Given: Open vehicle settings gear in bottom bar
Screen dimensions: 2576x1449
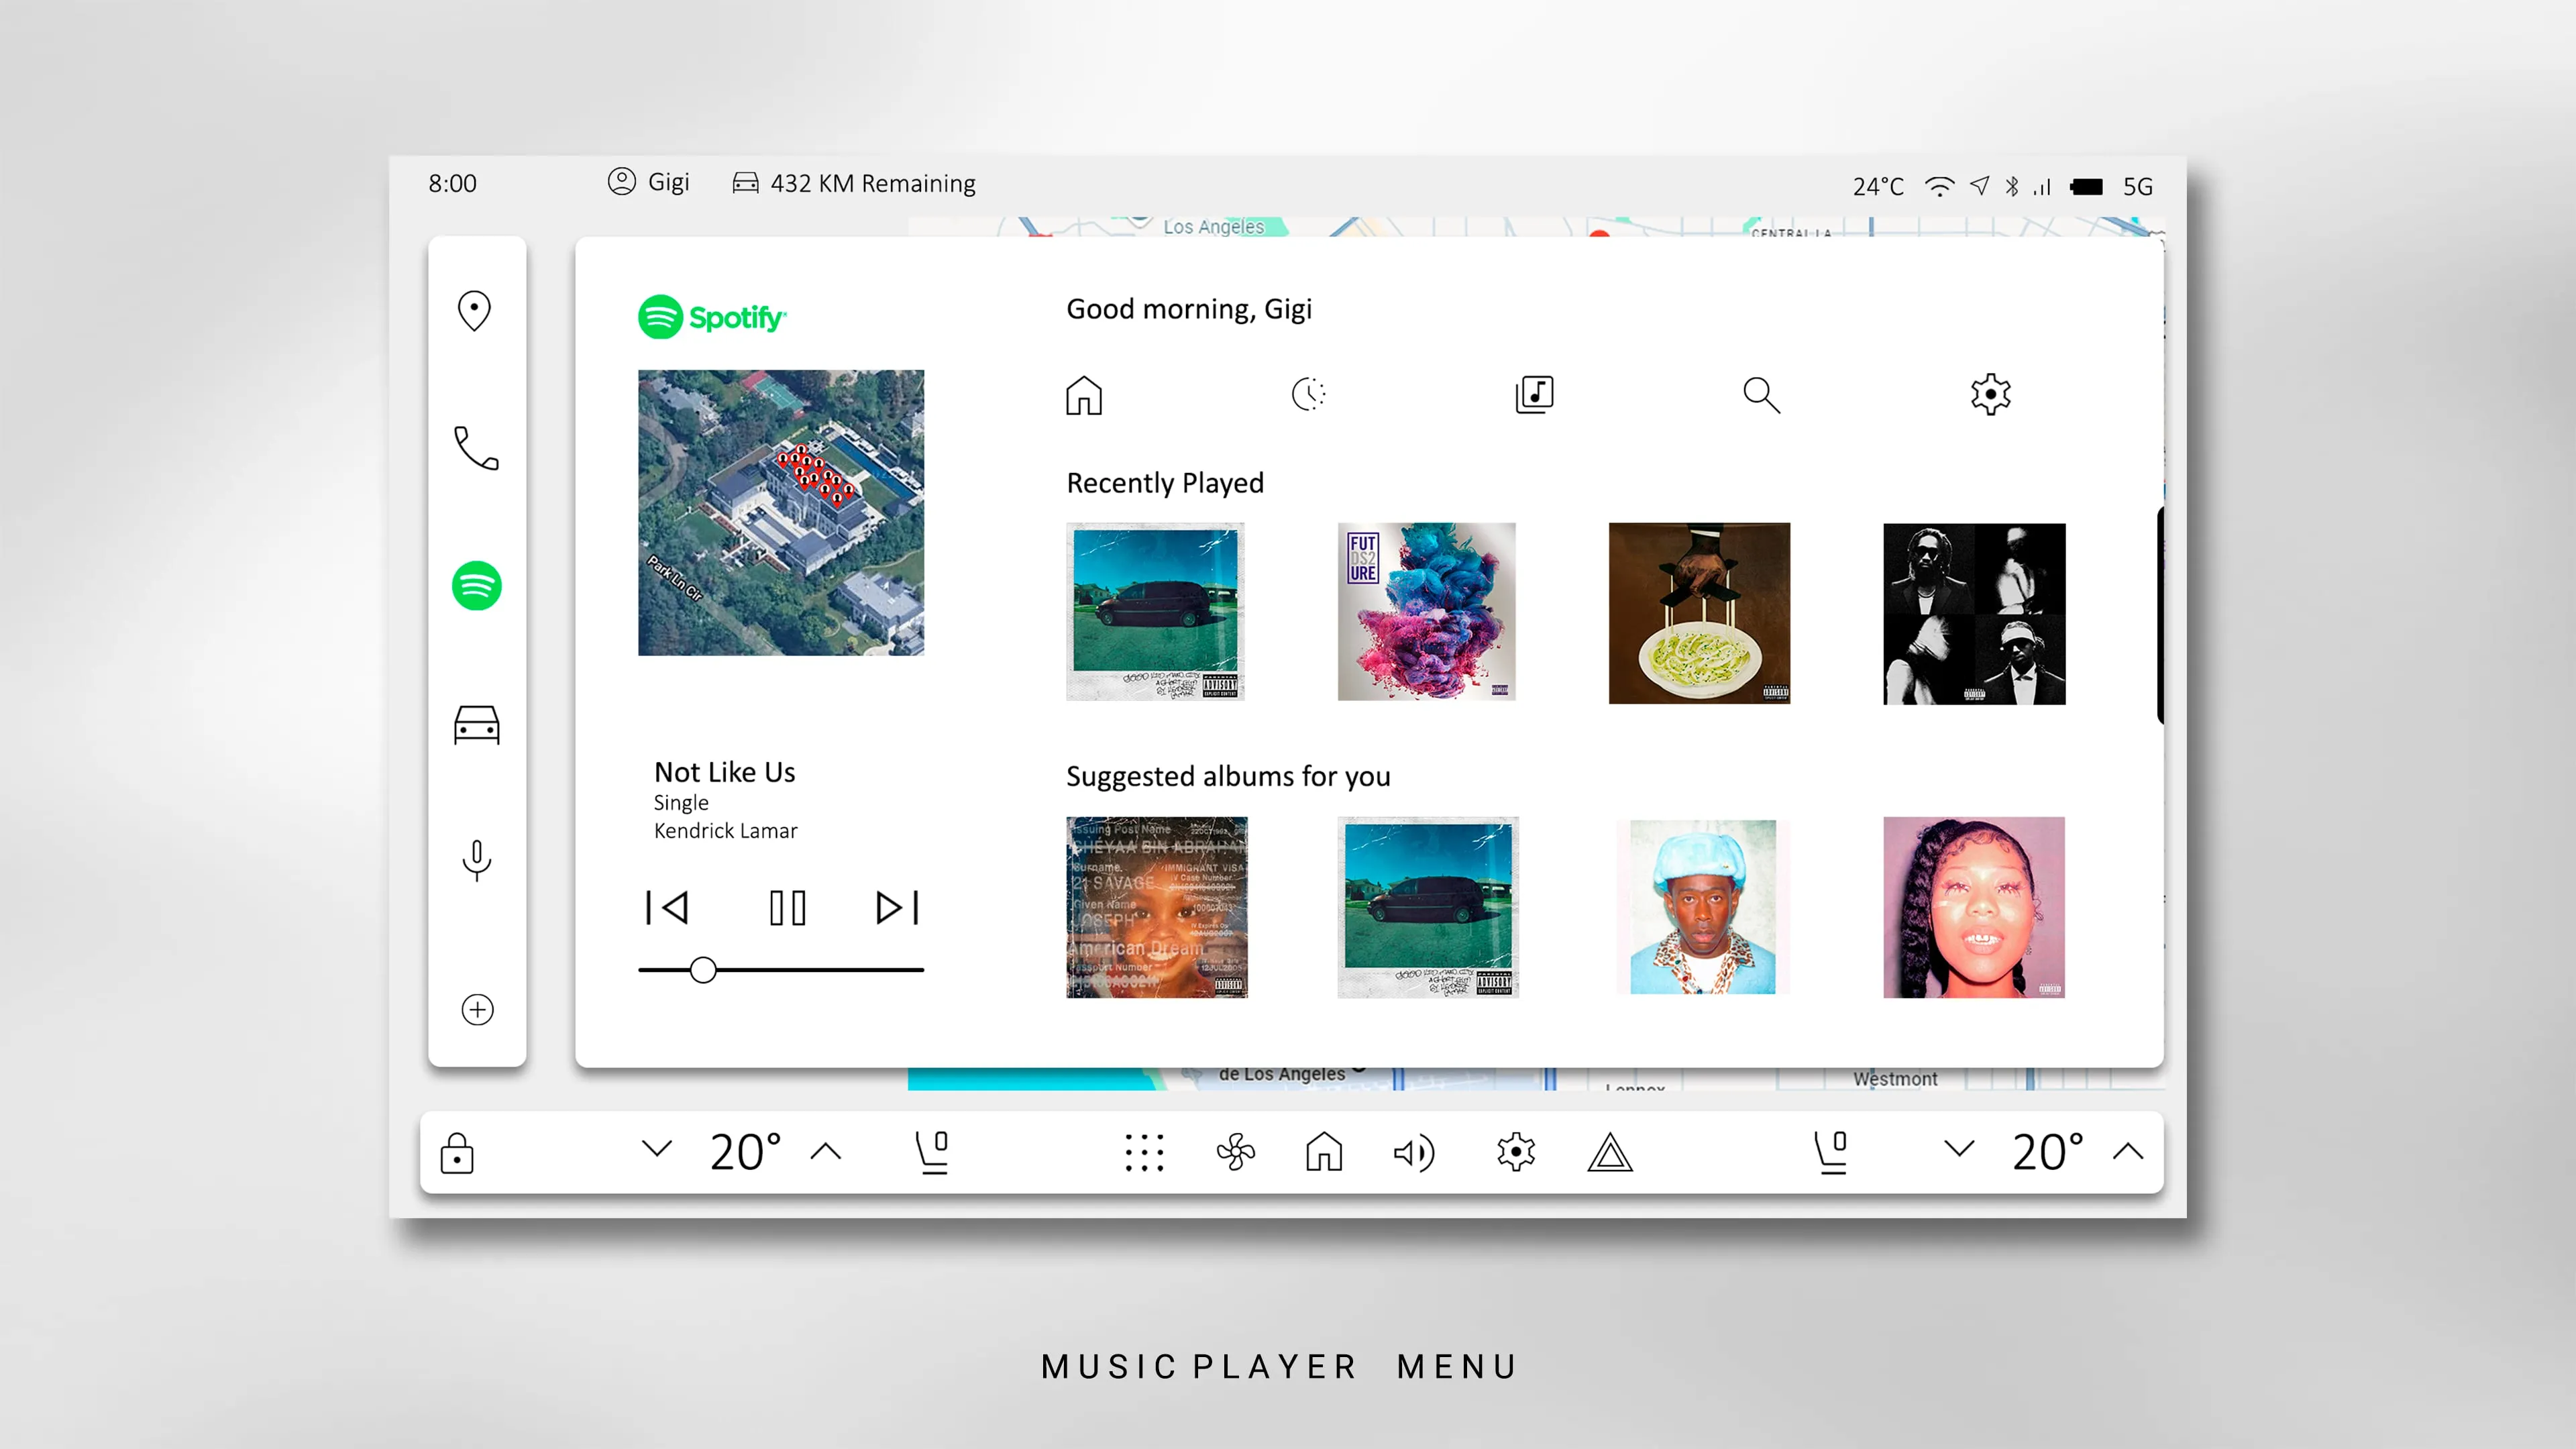Looking at the screenshot, I should pyautogui.click(x=1516, y=1152).
